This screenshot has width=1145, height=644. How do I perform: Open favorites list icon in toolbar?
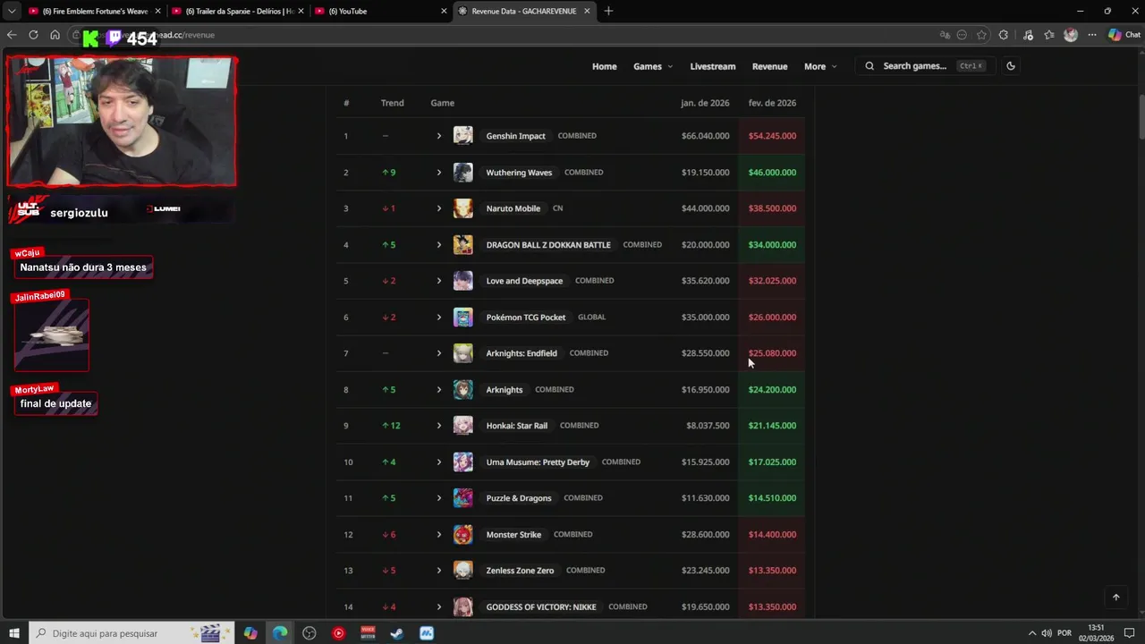click(x=1049, y=35)
